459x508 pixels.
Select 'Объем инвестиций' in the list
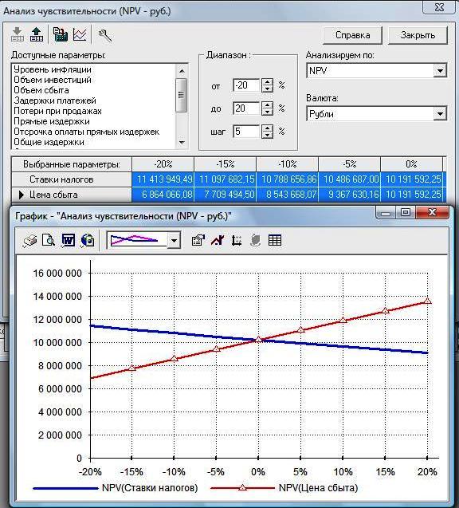53,80
